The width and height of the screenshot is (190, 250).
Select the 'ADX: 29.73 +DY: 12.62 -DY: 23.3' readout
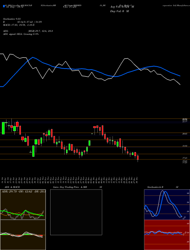24,192
